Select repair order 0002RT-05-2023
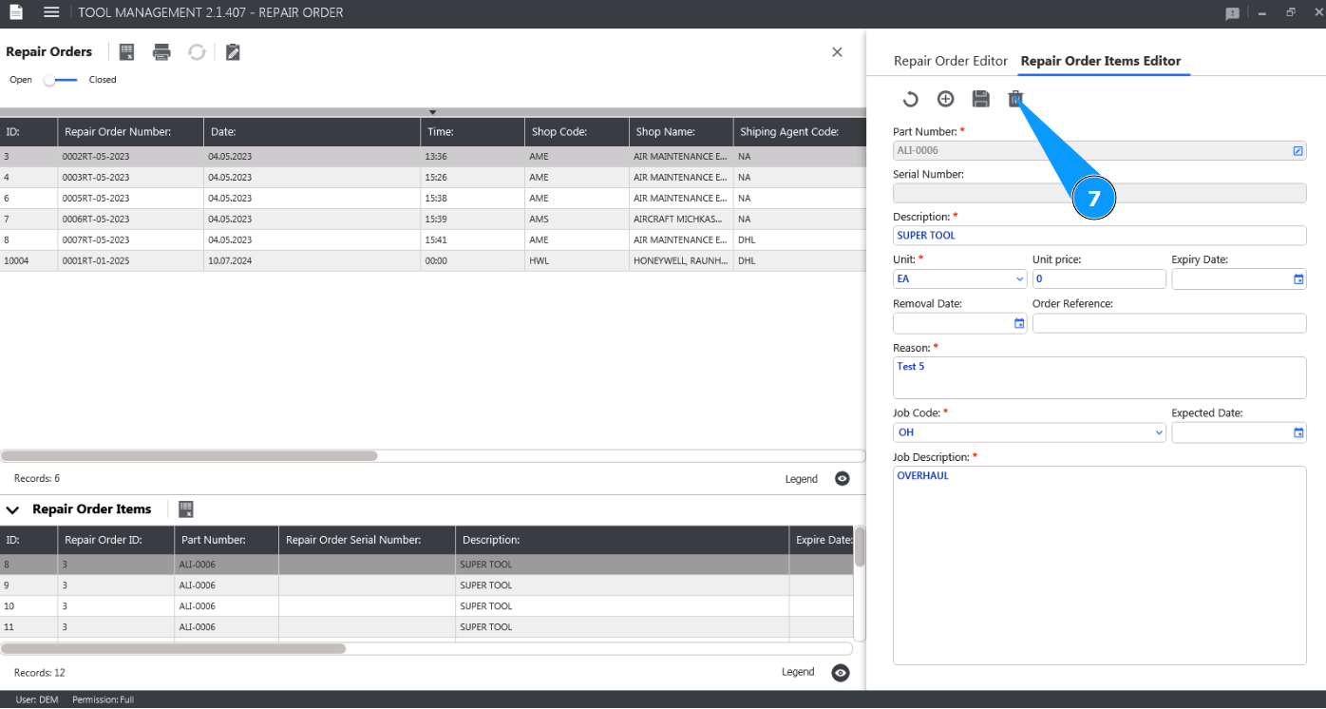The height and width of the screenshot is (709, 1326). click(x=433, y=157)
